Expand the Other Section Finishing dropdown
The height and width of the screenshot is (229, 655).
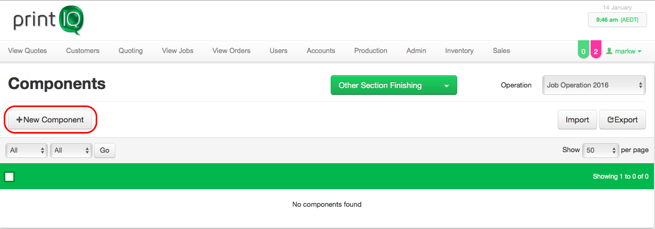coord(393,85)
